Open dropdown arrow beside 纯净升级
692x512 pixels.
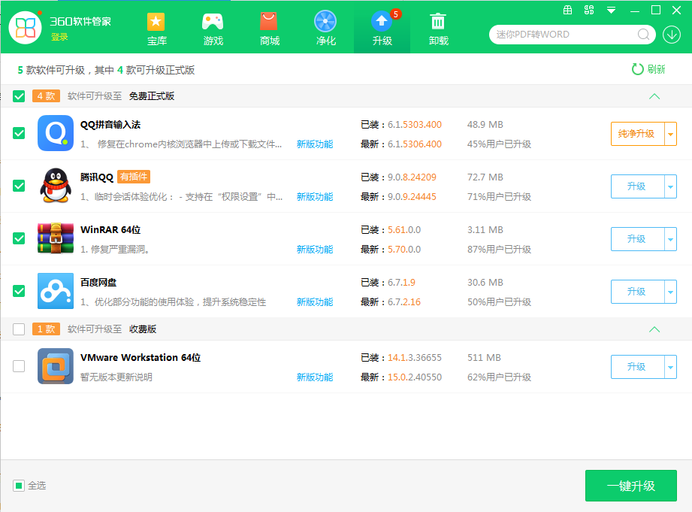click(x=670, y=134)
